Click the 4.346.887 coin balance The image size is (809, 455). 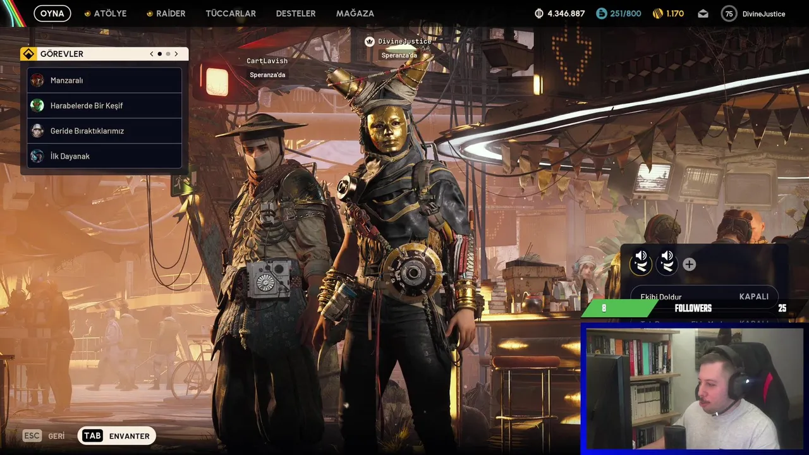tap(566, 13)
